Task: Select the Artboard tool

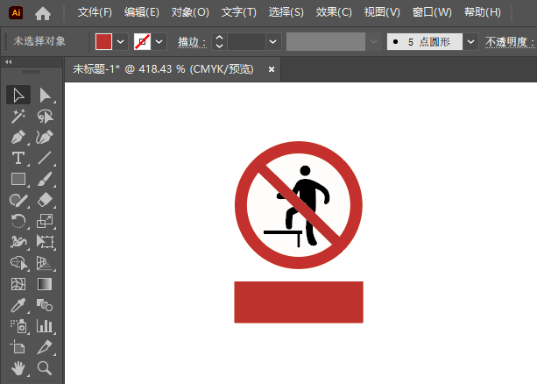Action: (x=18, y=347)
